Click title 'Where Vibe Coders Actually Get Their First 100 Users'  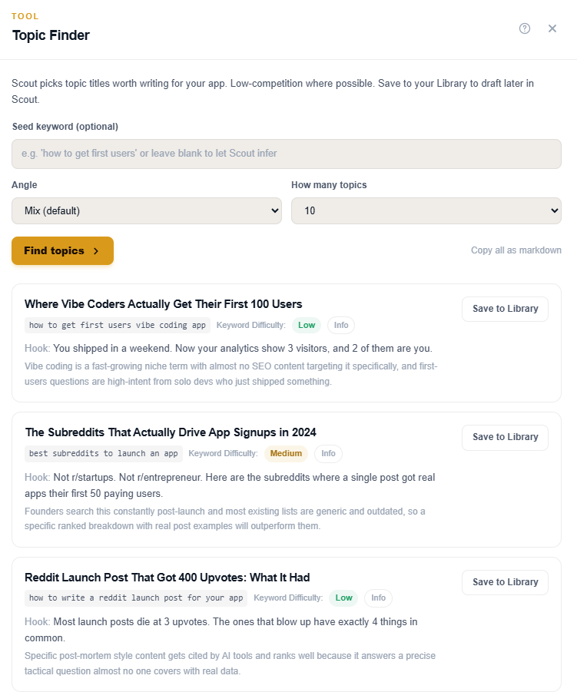coord(164,303)
